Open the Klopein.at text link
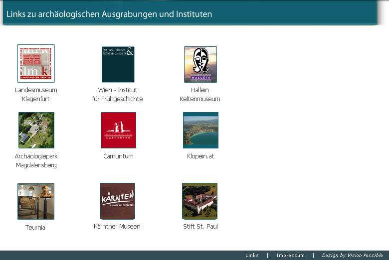Screen dimensions: 389x260 pyautogui.click(x=200, y=156)
